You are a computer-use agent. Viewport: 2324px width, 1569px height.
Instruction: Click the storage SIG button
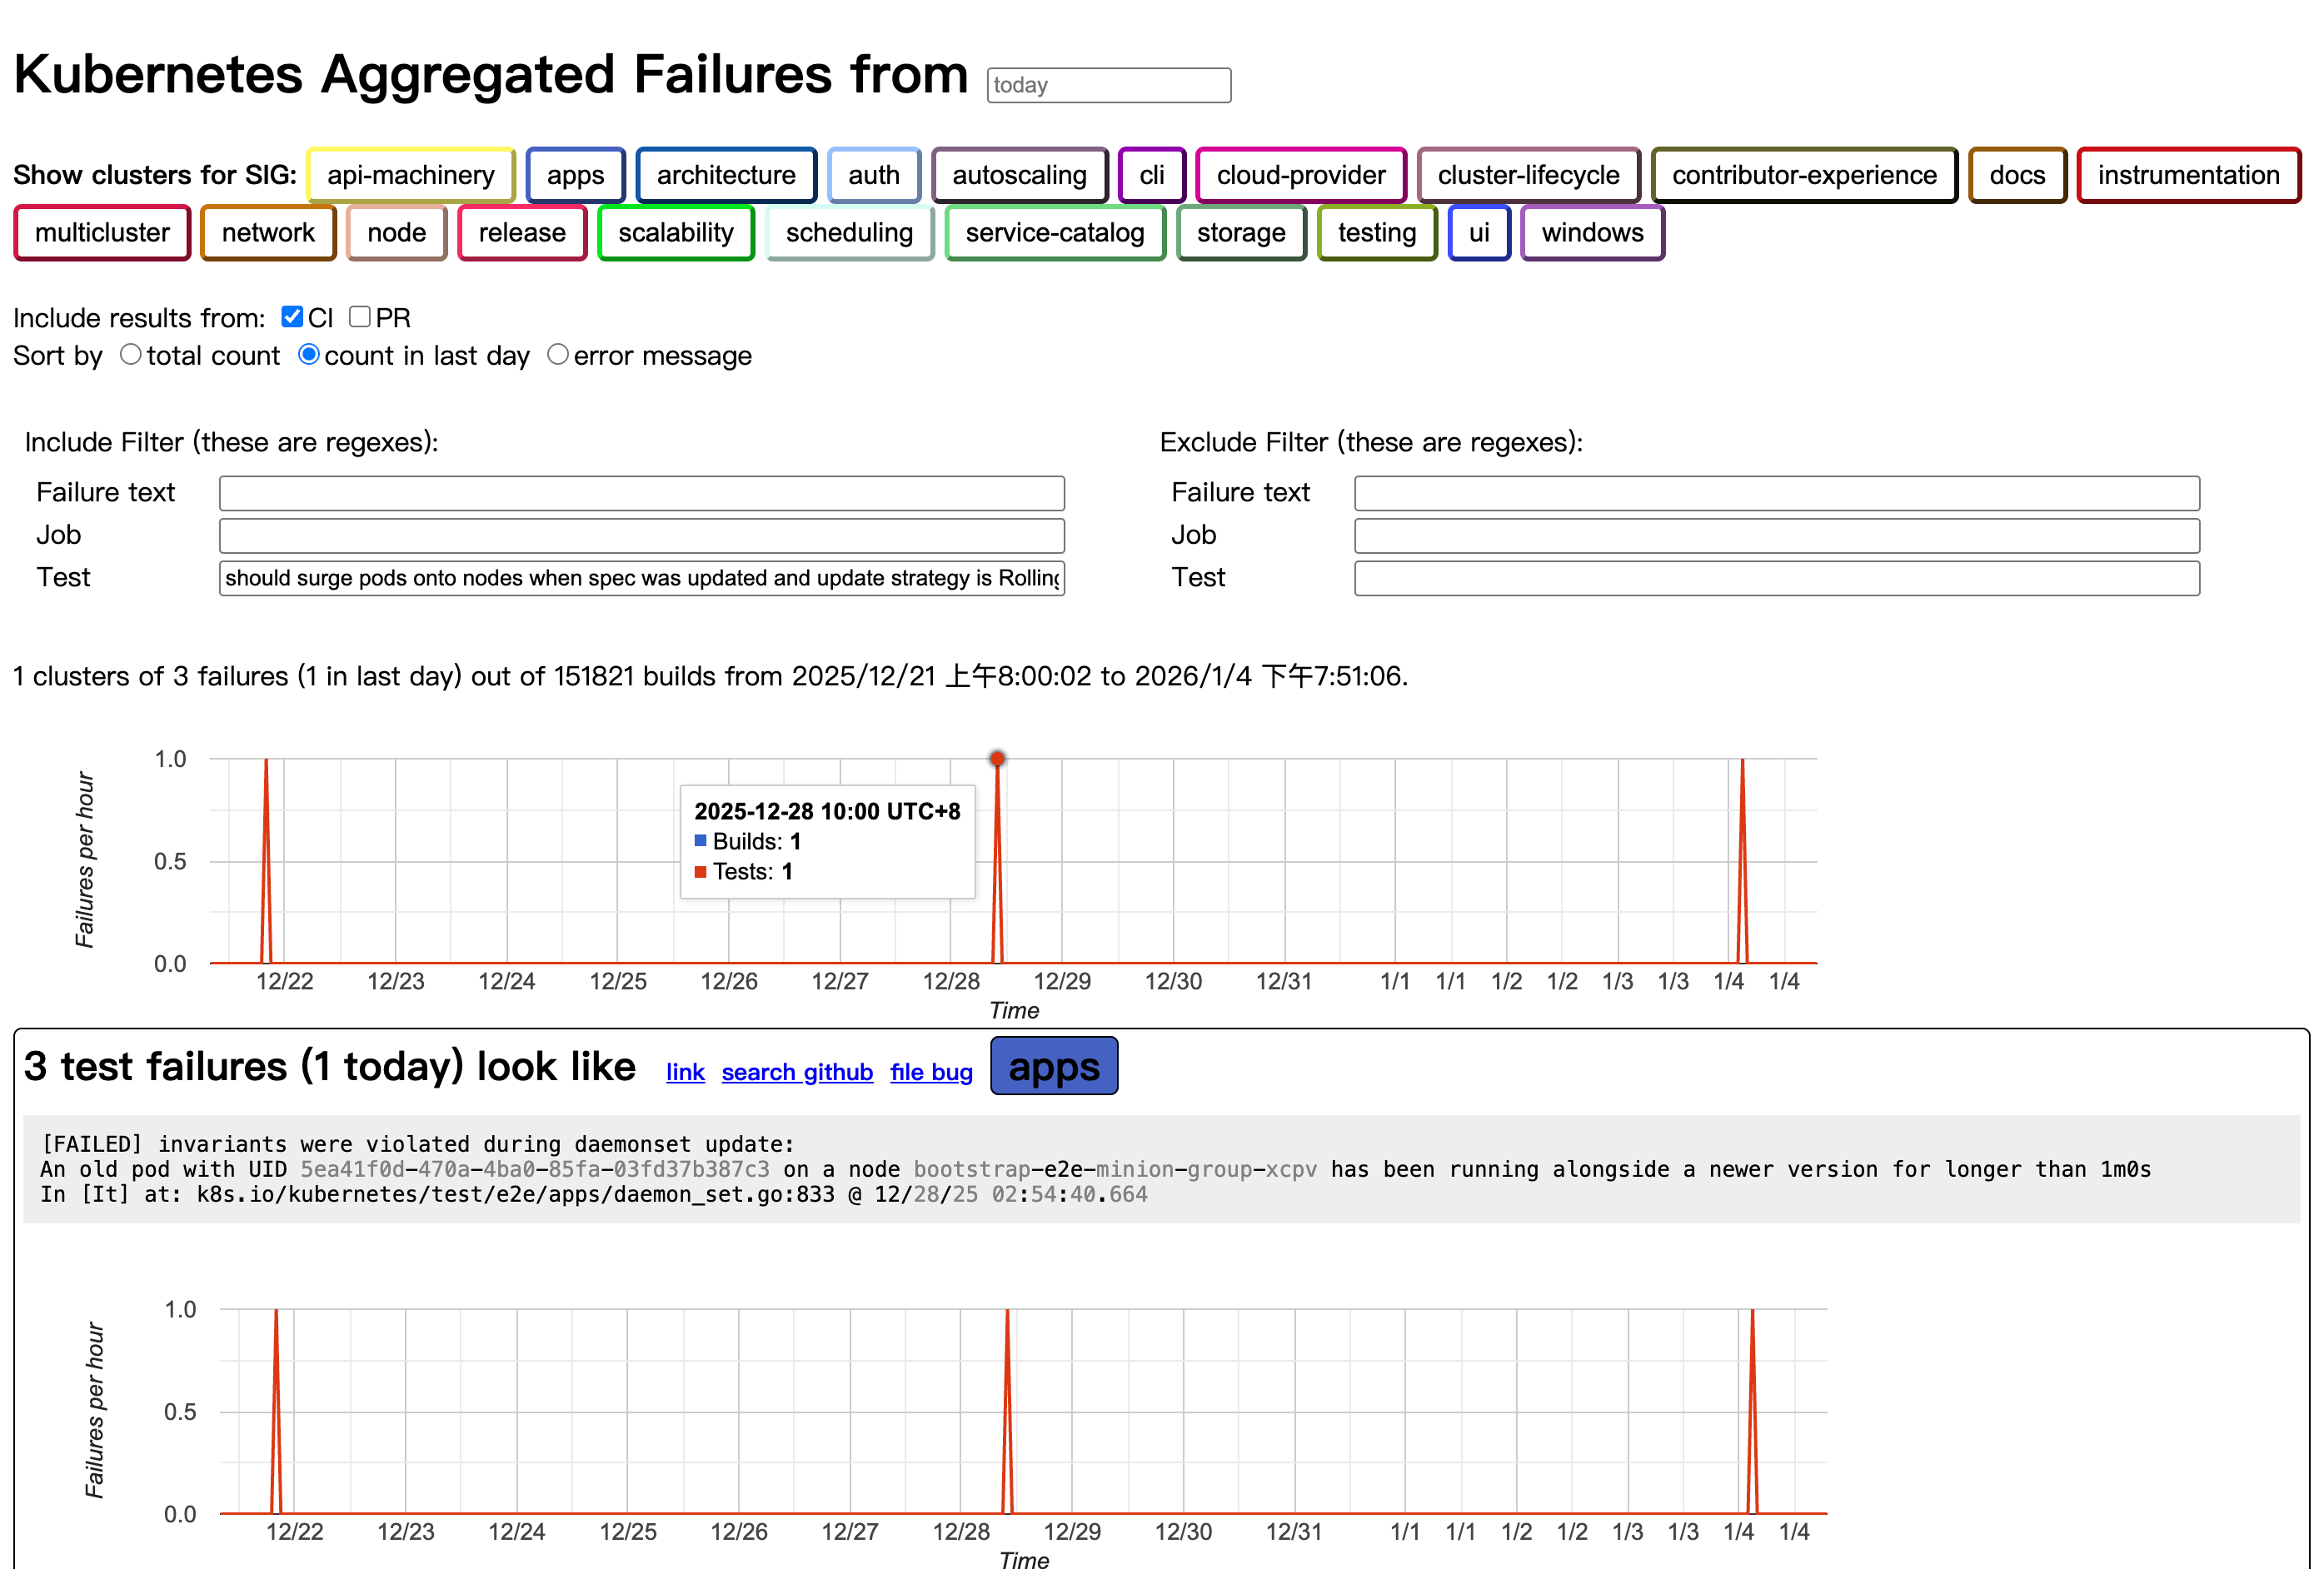pos(1240,233)
